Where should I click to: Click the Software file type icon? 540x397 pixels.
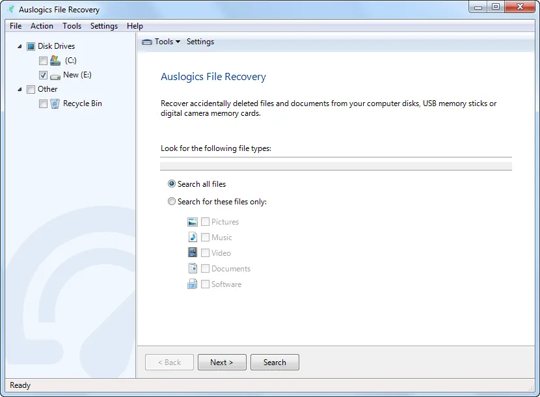click(x=193, y=284)
